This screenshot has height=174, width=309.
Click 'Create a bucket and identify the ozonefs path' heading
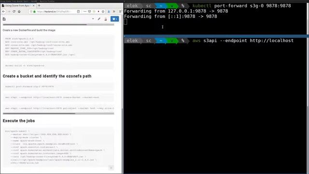(x=47, y=76)
